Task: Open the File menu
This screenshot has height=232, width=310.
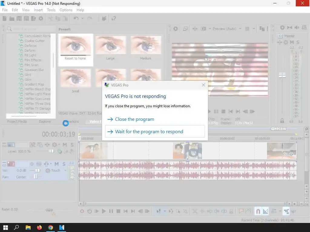Action: coord(5,10)
